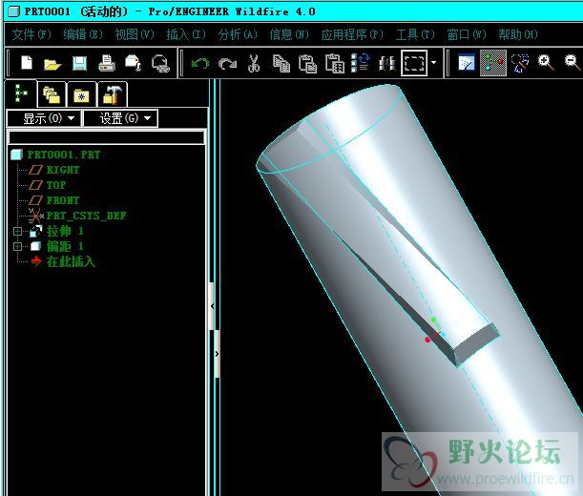The width and height of the screenshot is (583, 496).
Task: Click the RIGHT plane icon in tree
Action: (35, 170)
